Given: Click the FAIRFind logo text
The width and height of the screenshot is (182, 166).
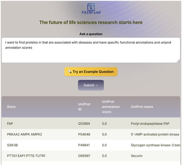Looking at the screenshot, I should 91,12.
